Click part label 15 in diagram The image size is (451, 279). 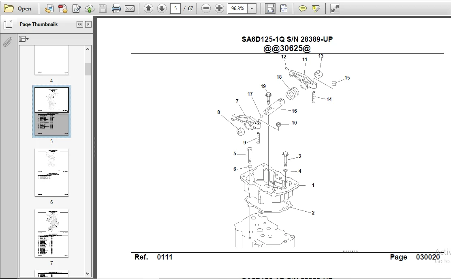coord(347,78)
